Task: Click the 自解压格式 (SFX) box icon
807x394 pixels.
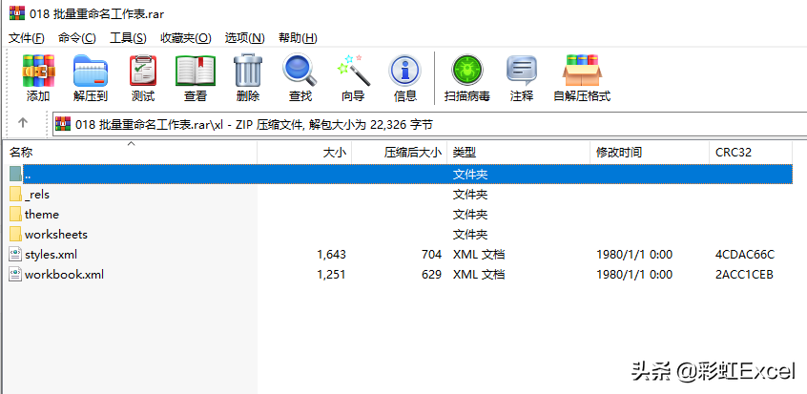Action: coord(582,71)
